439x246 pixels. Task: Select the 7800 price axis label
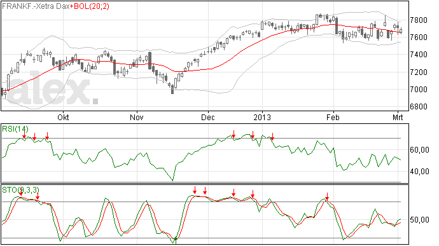[419, 20]
